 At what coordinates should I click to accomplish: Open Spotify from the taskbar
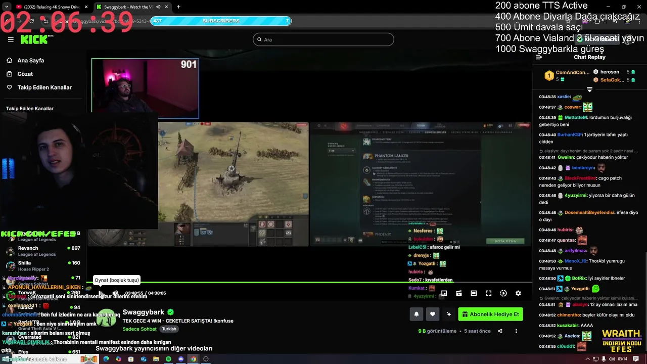(x=168, y=359)
